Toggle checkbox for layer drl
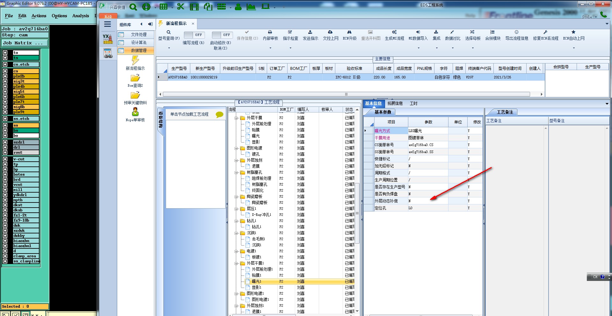612x316 pixels. point(5,147)
